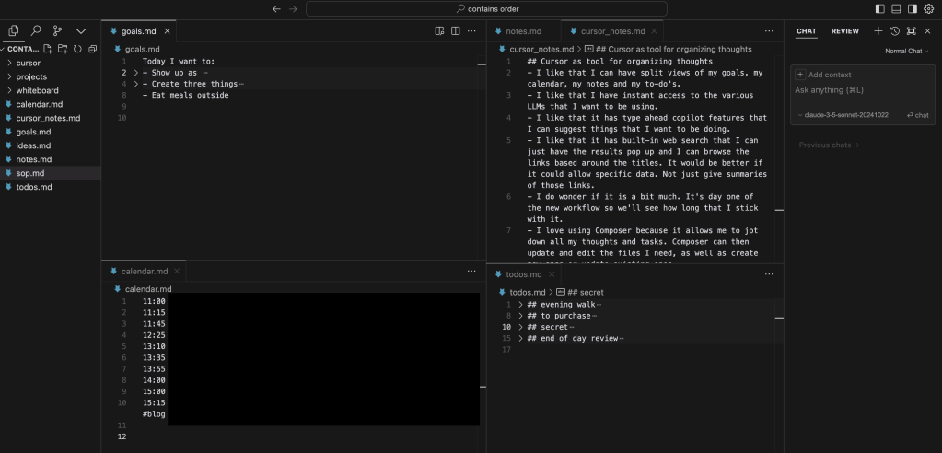Image resolution: width=942 pixels, height=453 pixels.
Task: Start a new chat with the plus icon
Action: click(878, 31)
